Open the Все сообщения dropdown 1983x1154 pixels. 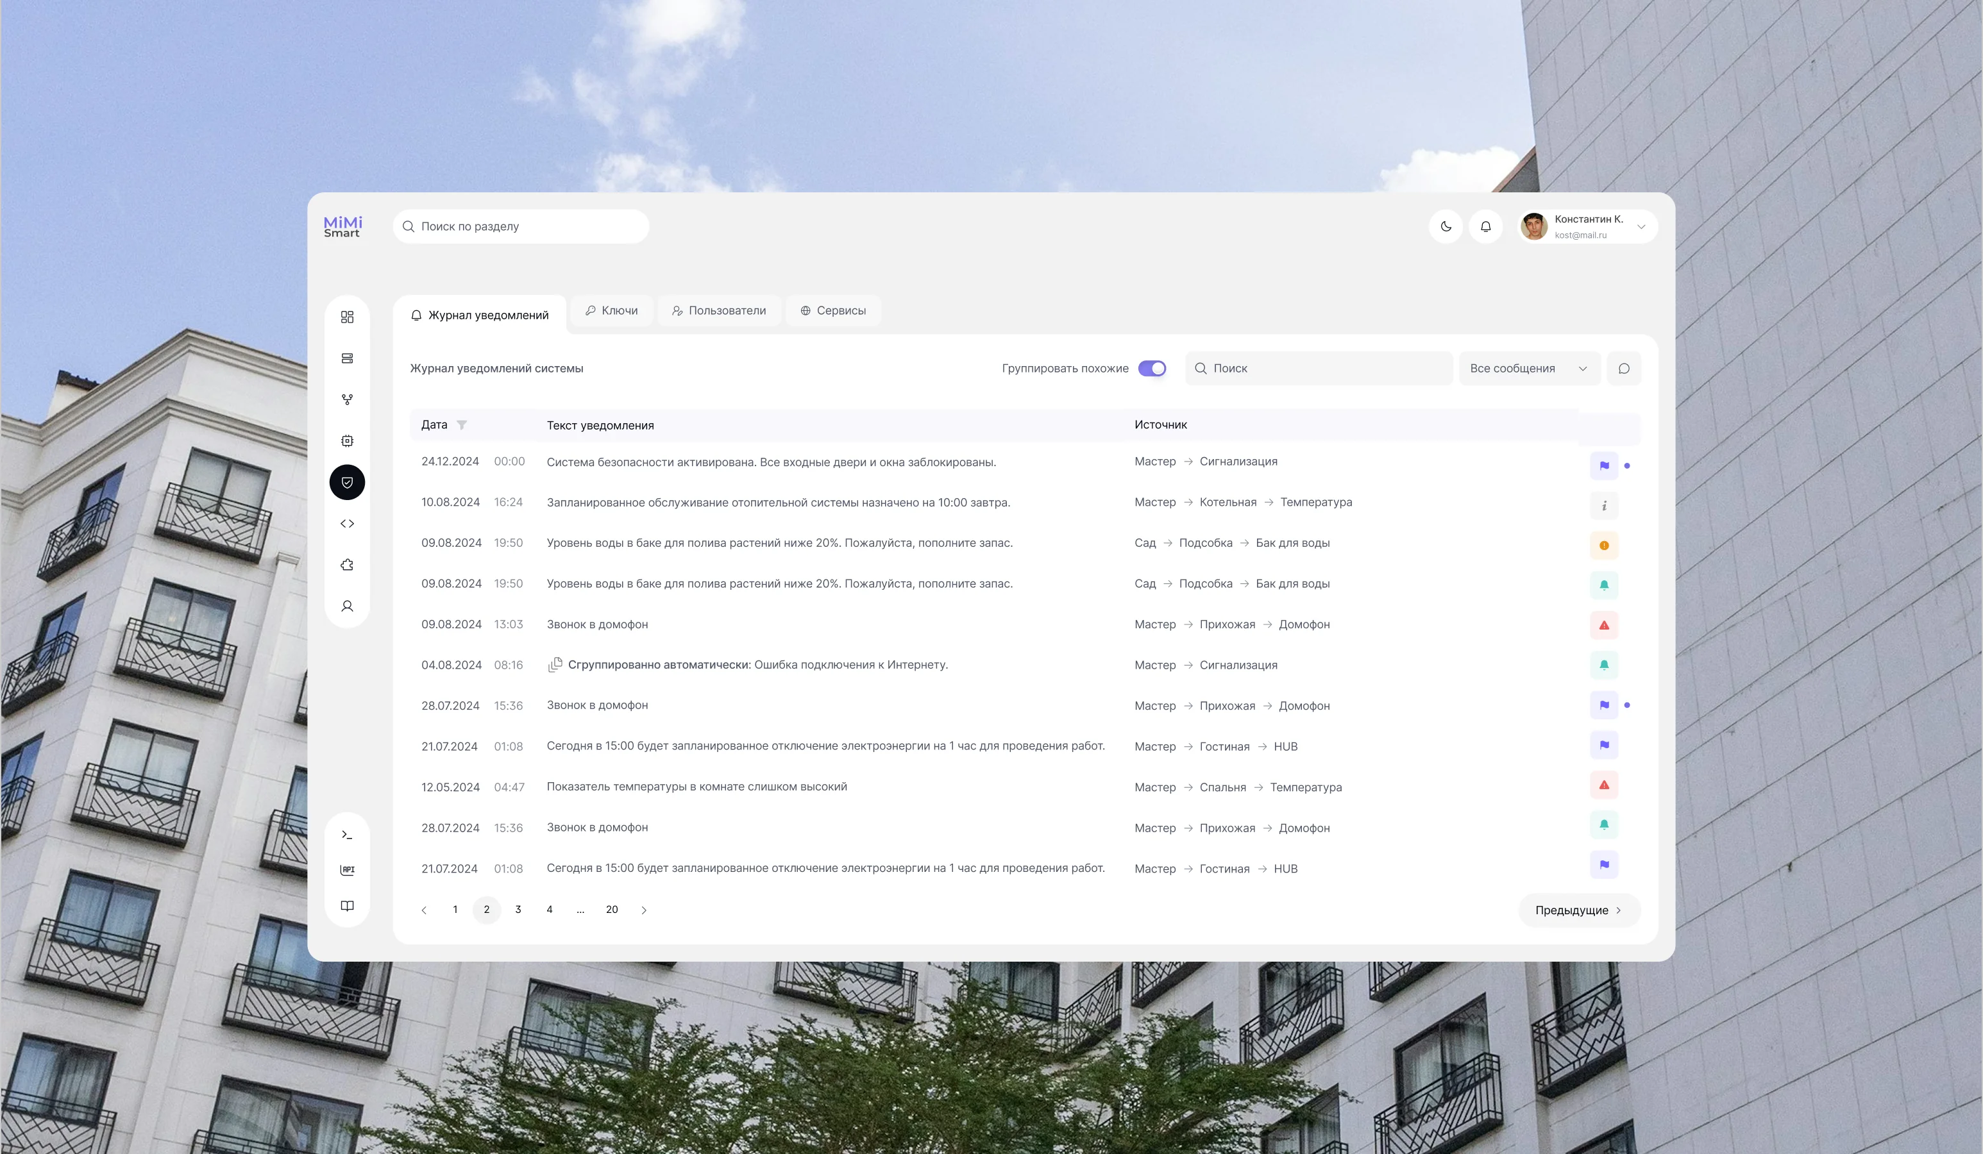point(1529,368)
